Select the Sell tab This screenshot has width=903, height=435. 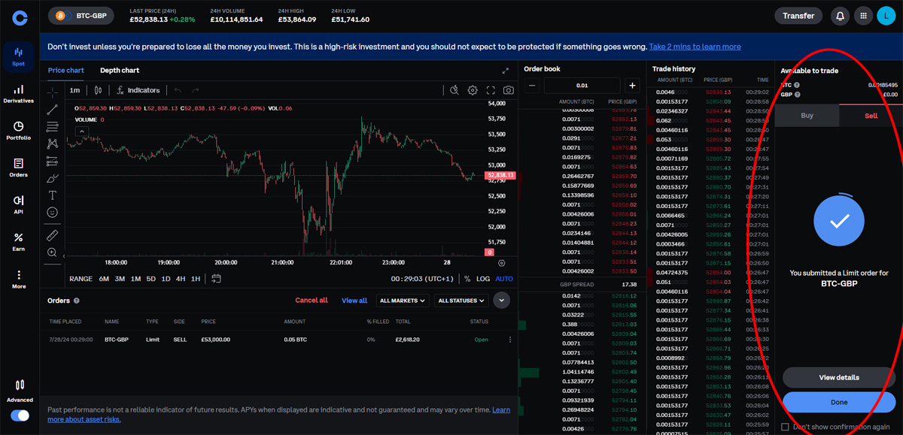pos(871,116)
